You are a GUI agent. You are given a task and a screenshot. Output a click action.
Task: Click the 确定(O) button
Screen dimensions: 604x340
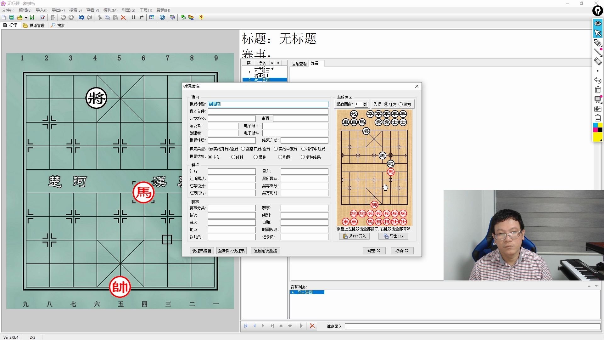[x=374, y=251]
